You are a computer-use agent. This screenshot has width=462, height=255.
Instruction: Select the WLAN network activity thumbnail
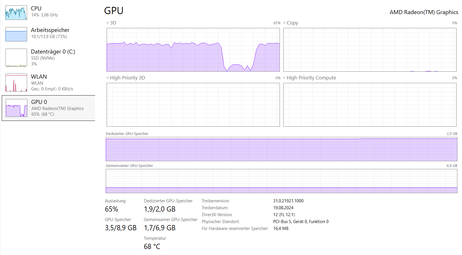coord(16,83)
